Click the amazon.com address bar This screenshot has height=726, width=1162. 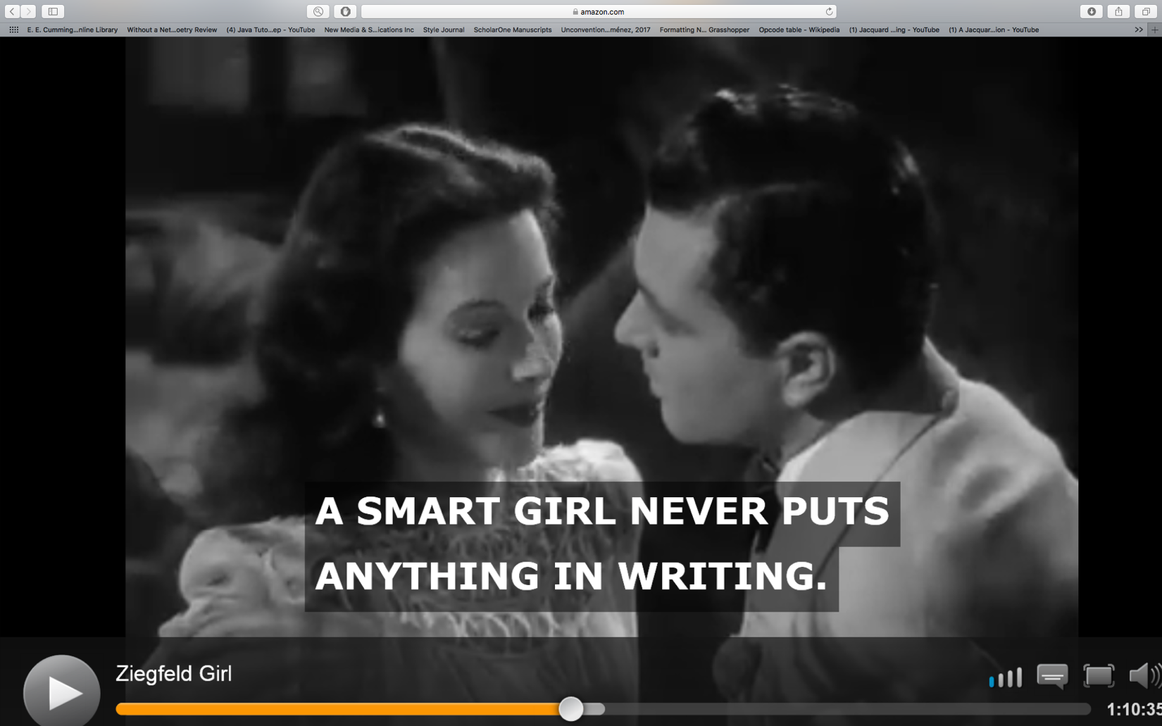tap(599, 11)
